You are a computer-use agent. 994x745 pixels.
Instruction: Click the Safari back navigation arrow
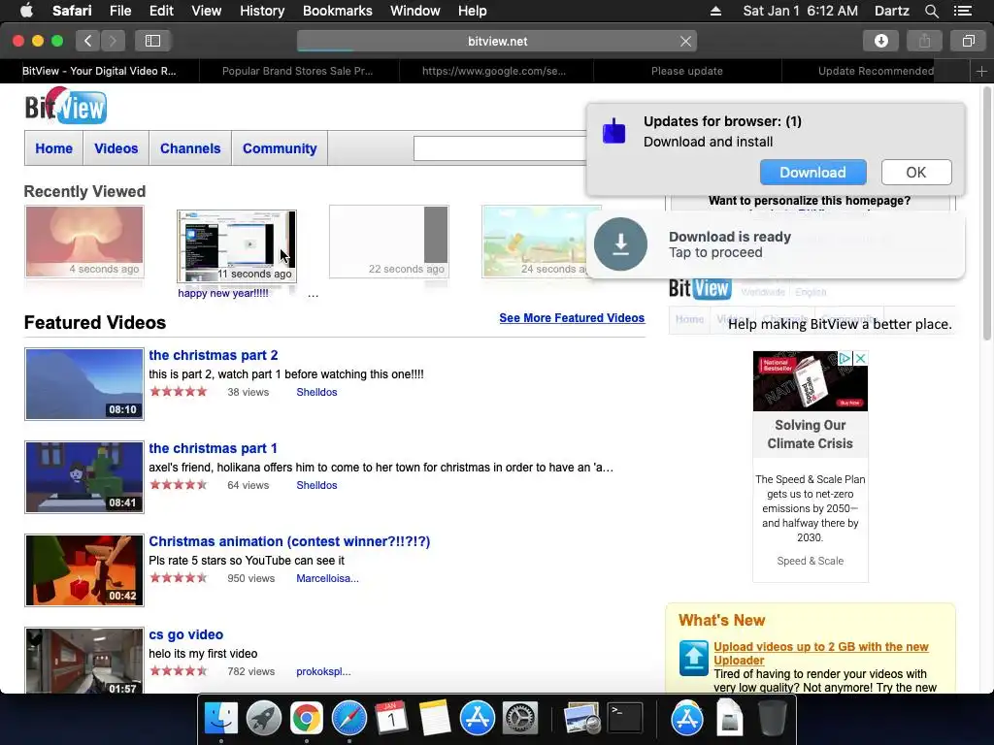(x=88, y=41)
